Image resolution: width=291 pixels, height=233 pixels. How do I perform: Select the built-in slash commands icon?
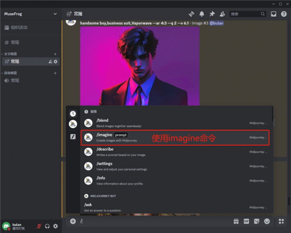[73, 137]
